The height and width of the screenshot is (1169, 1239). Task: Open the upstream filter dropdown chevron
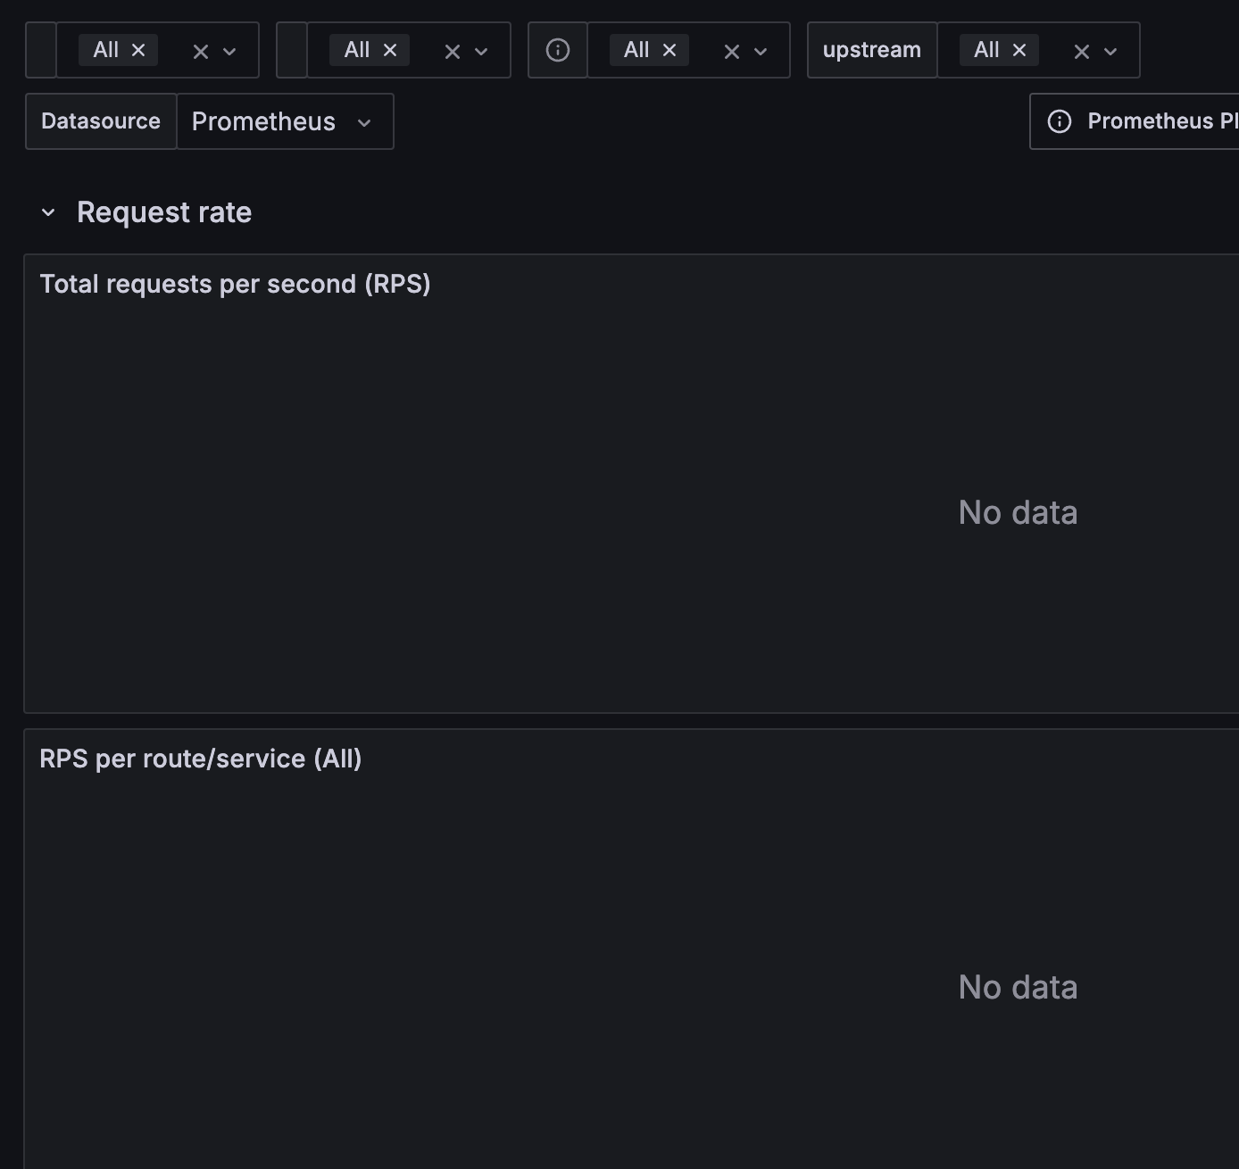coord(1110,52)
